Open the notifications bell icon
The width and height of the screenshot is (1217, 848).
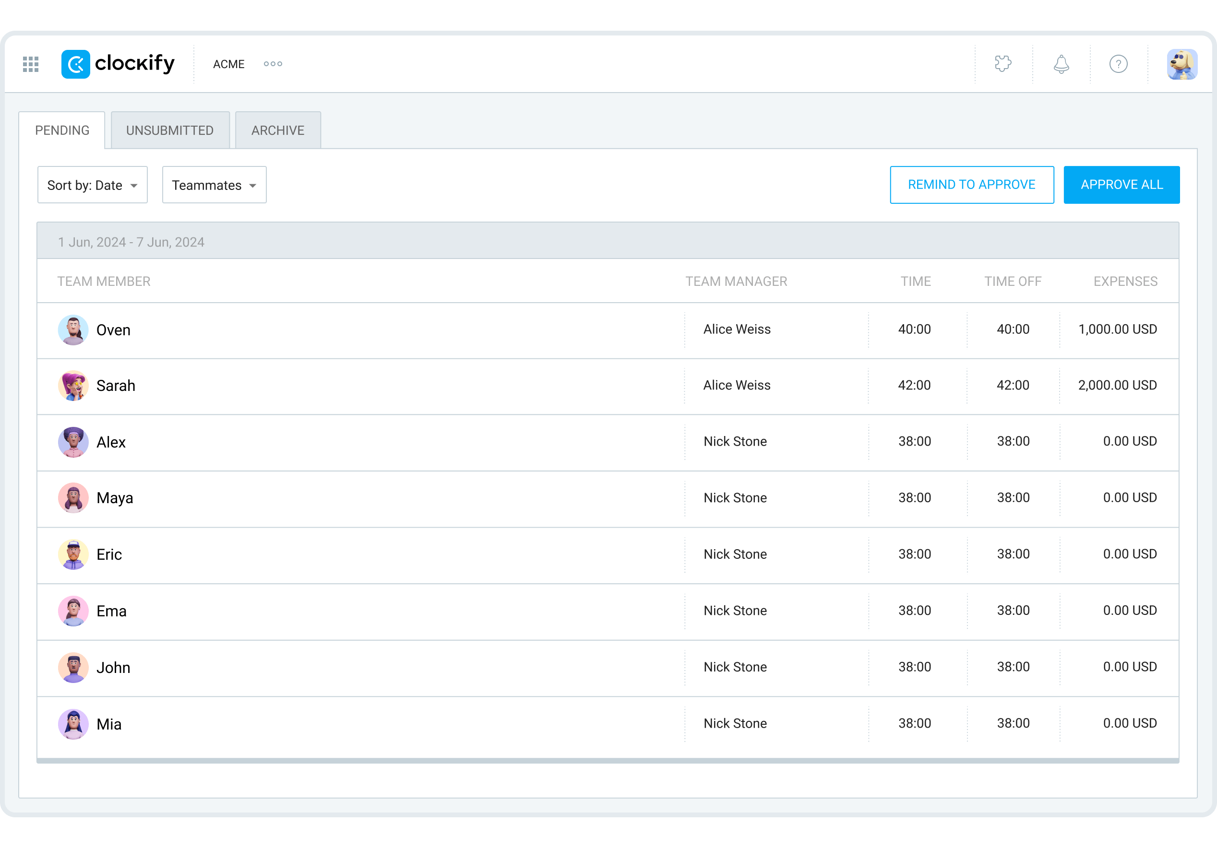[x=1061, y=64]
